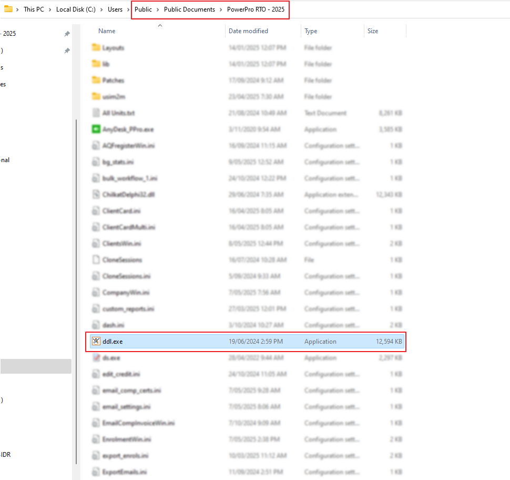Go to Users in the breadcrumb
The height and width of the screenshot is (480, 510).
[x=115, y=9]
